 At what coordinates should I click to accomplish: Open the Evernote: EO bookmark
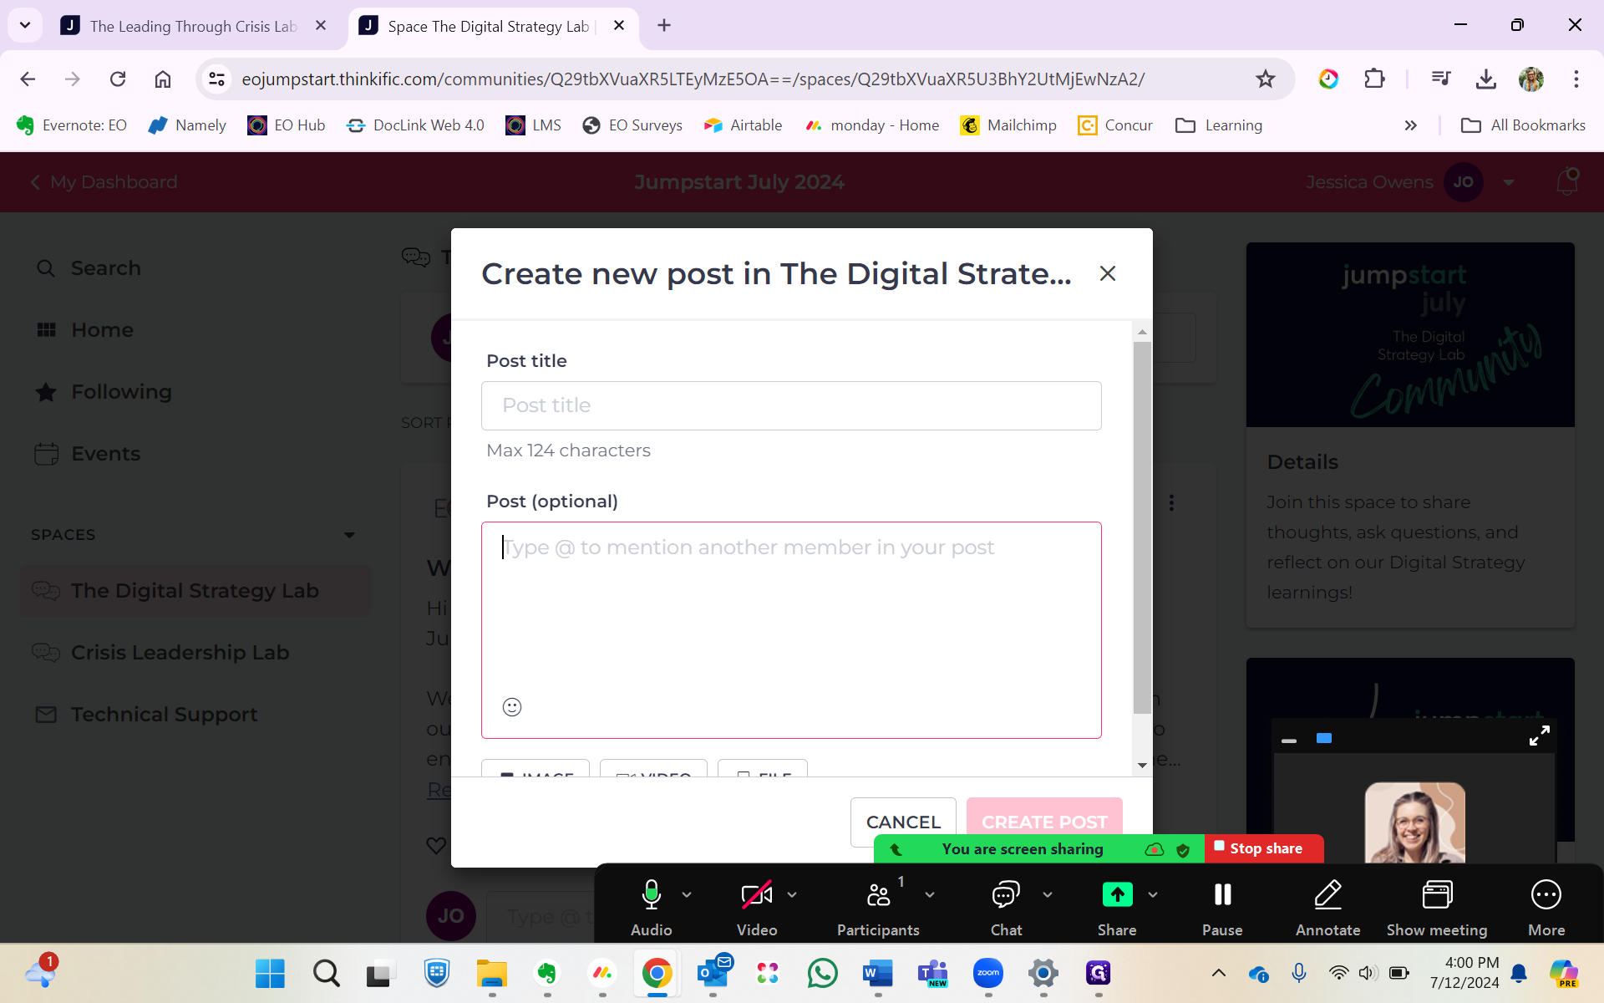[72, 125]
